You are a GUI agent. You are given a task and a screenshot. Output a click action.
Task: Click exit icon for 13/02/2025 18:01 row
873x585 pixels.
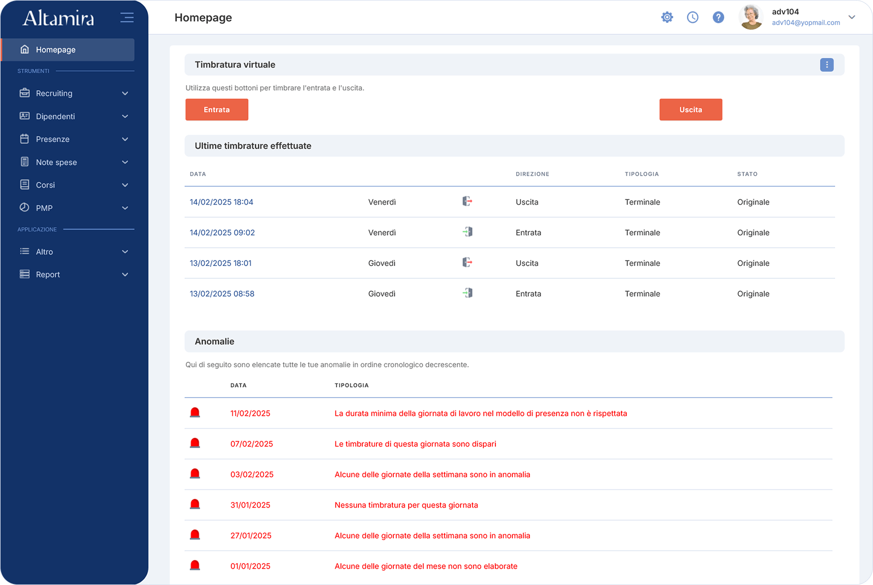point(468,262)
